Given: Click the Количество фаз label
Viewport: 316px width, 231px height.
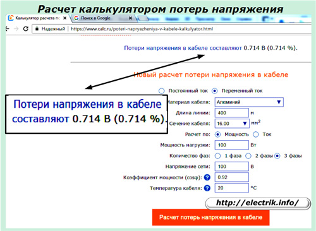Looking at the screenshot, I should pos(190,156).
